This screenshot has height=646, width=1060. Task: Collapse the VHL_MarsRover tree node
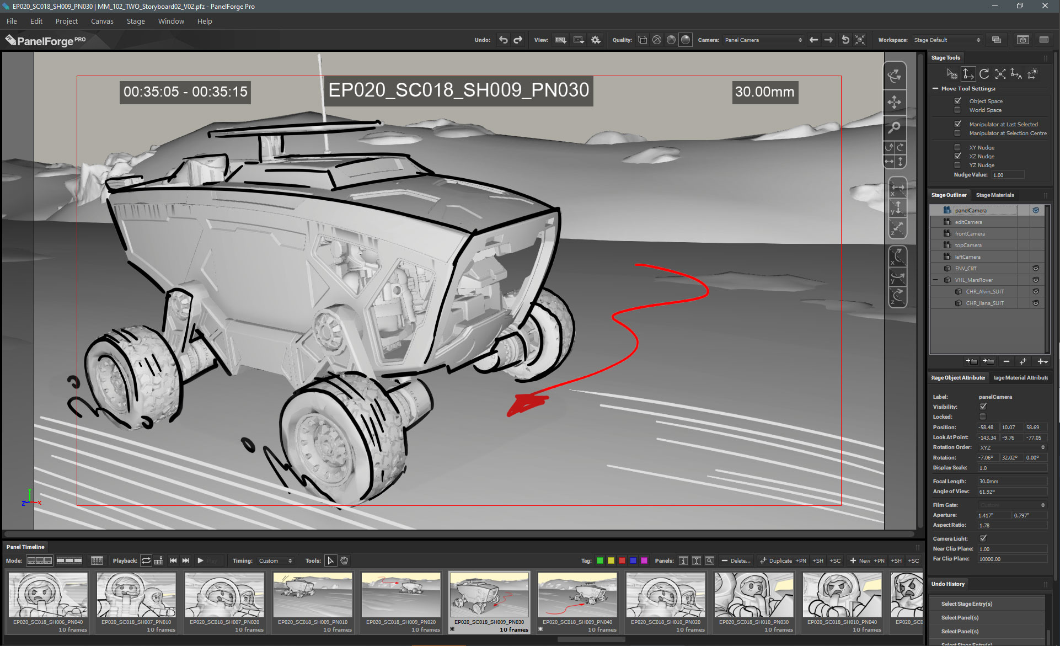(x=936, y=280)
